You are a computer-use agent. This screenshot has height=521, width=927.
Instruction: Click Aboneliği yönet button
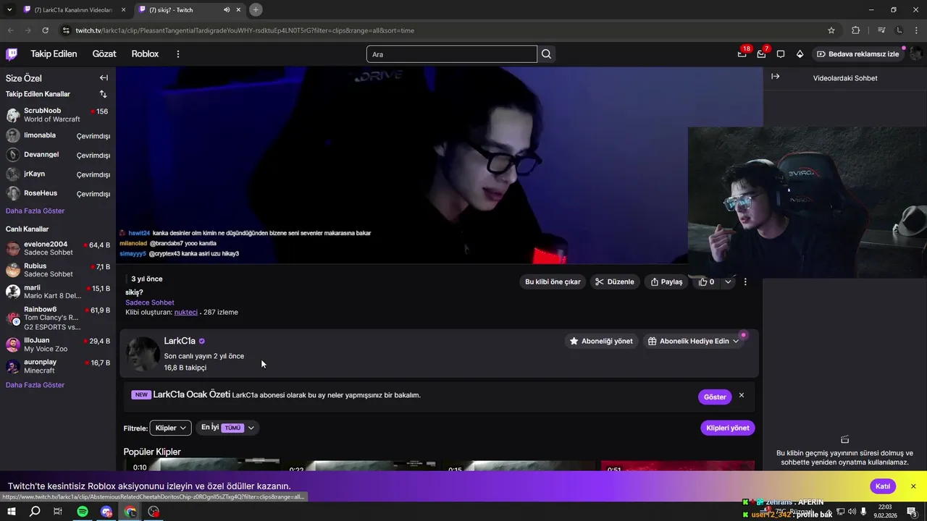601,341
